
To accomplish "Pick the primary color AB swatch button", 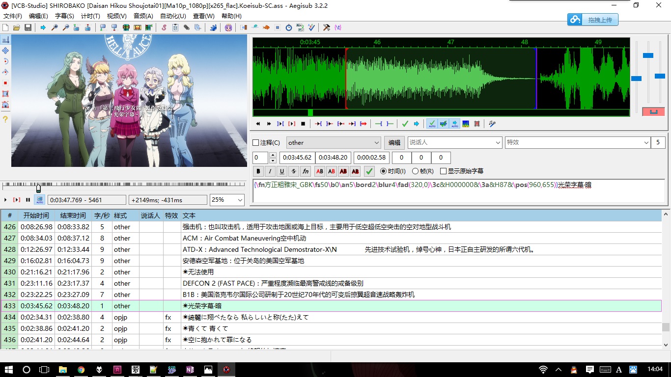I will 320,171.
